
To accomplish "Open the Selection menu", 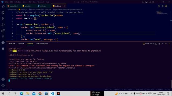I will (x=18, y=2).
